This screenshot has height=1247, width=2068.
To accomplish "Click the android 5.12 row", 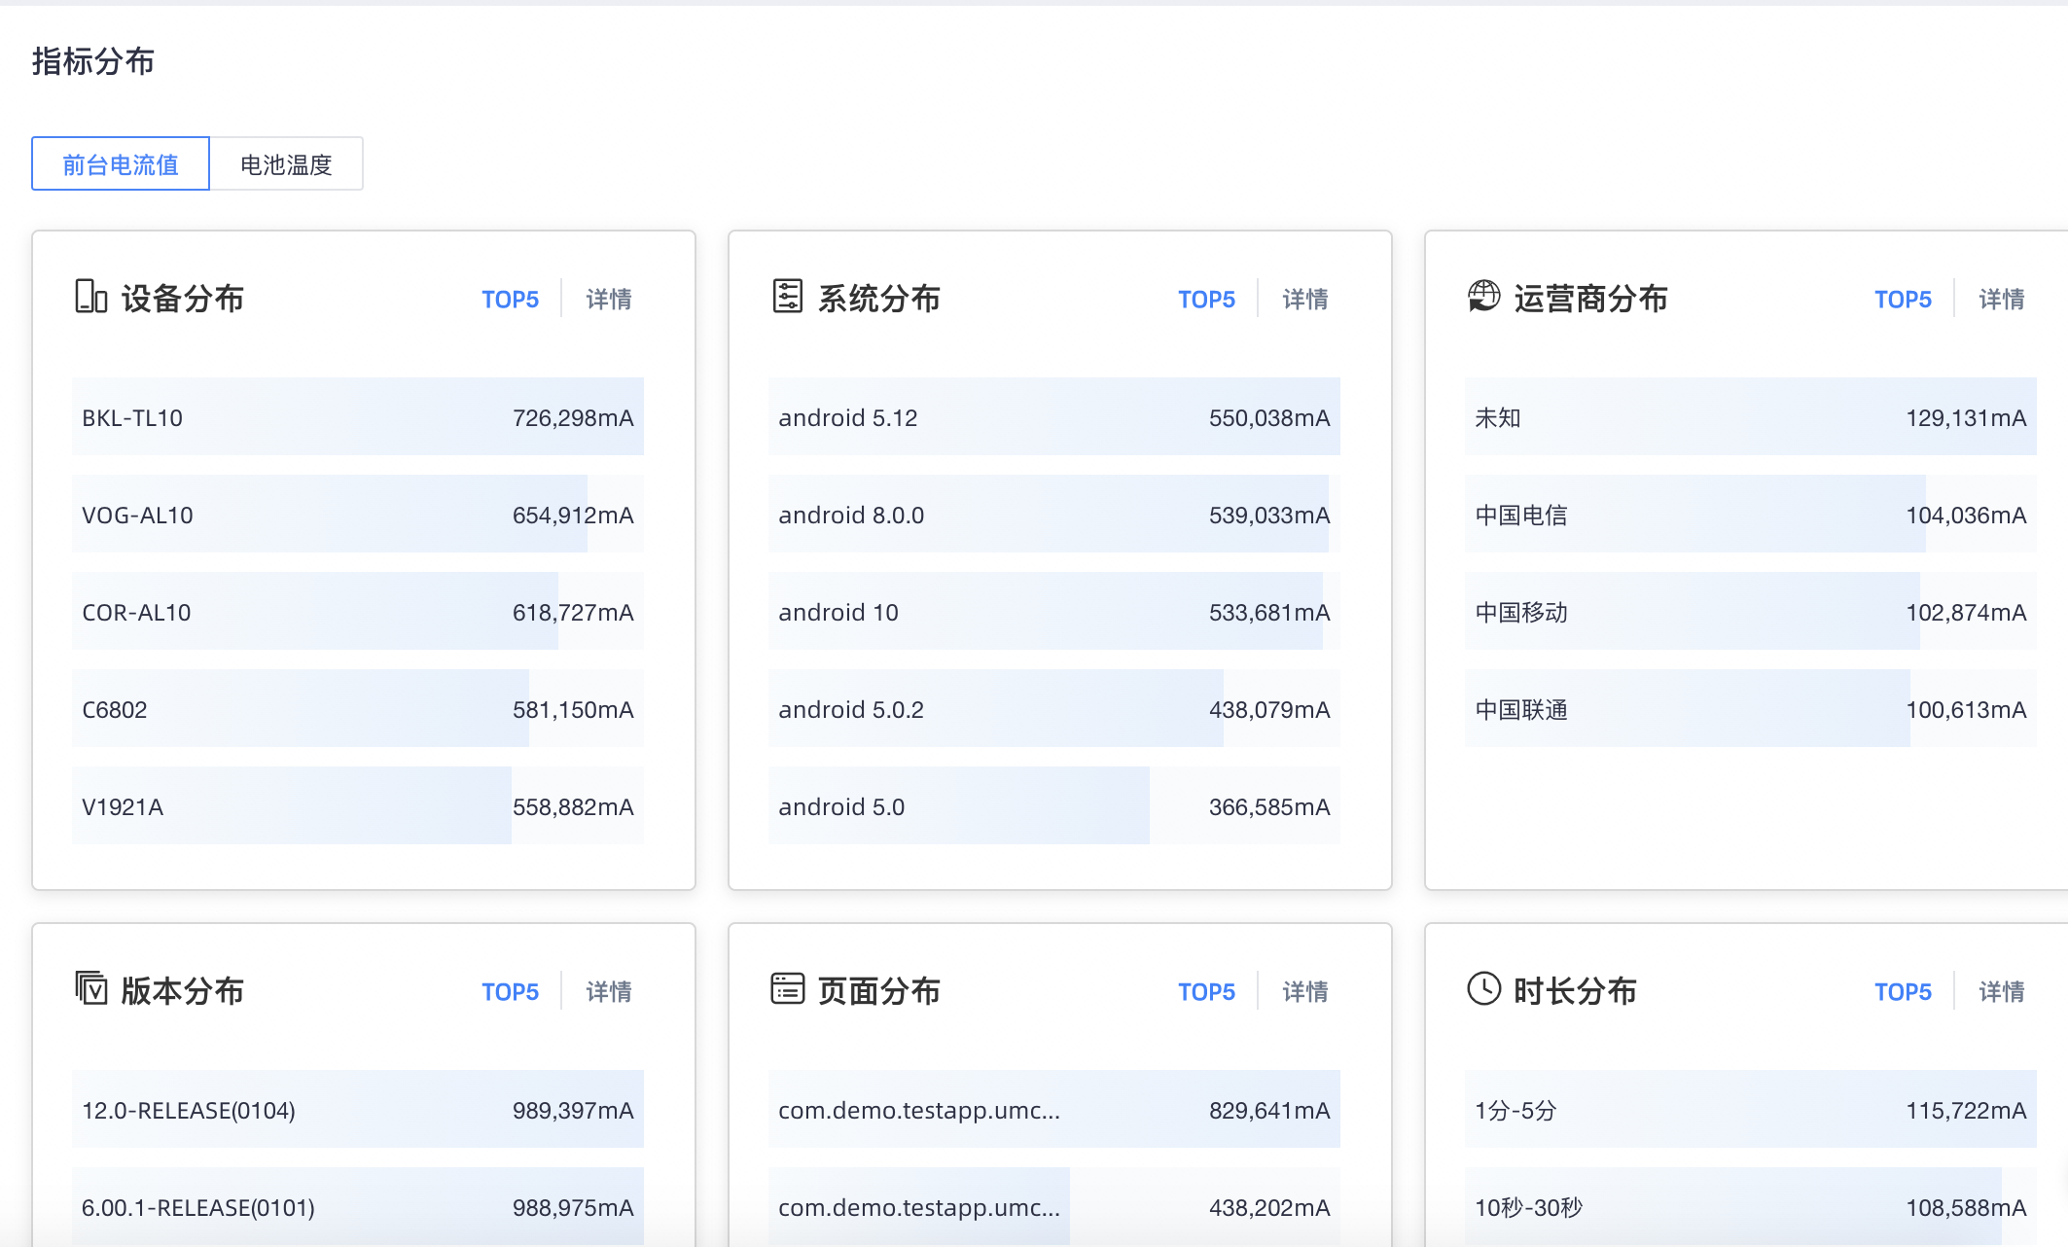I will [x=1054, y=416].
